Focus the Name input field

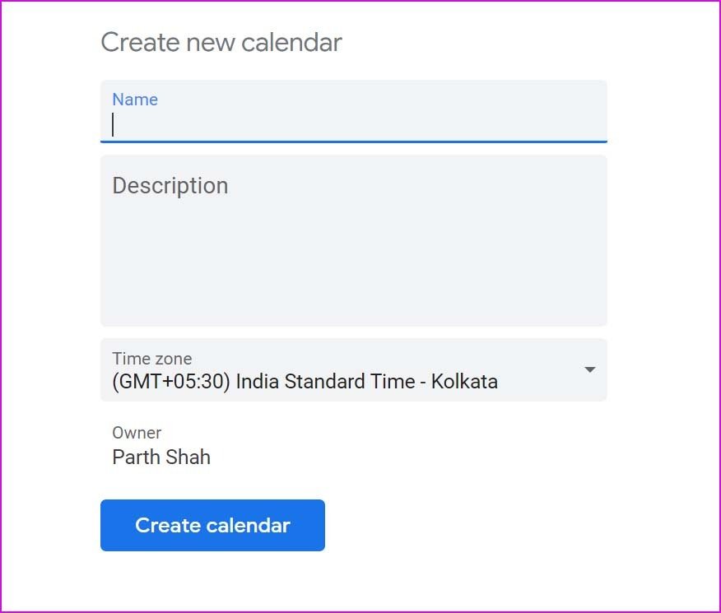pyautogui.click(x=354, y=111)
